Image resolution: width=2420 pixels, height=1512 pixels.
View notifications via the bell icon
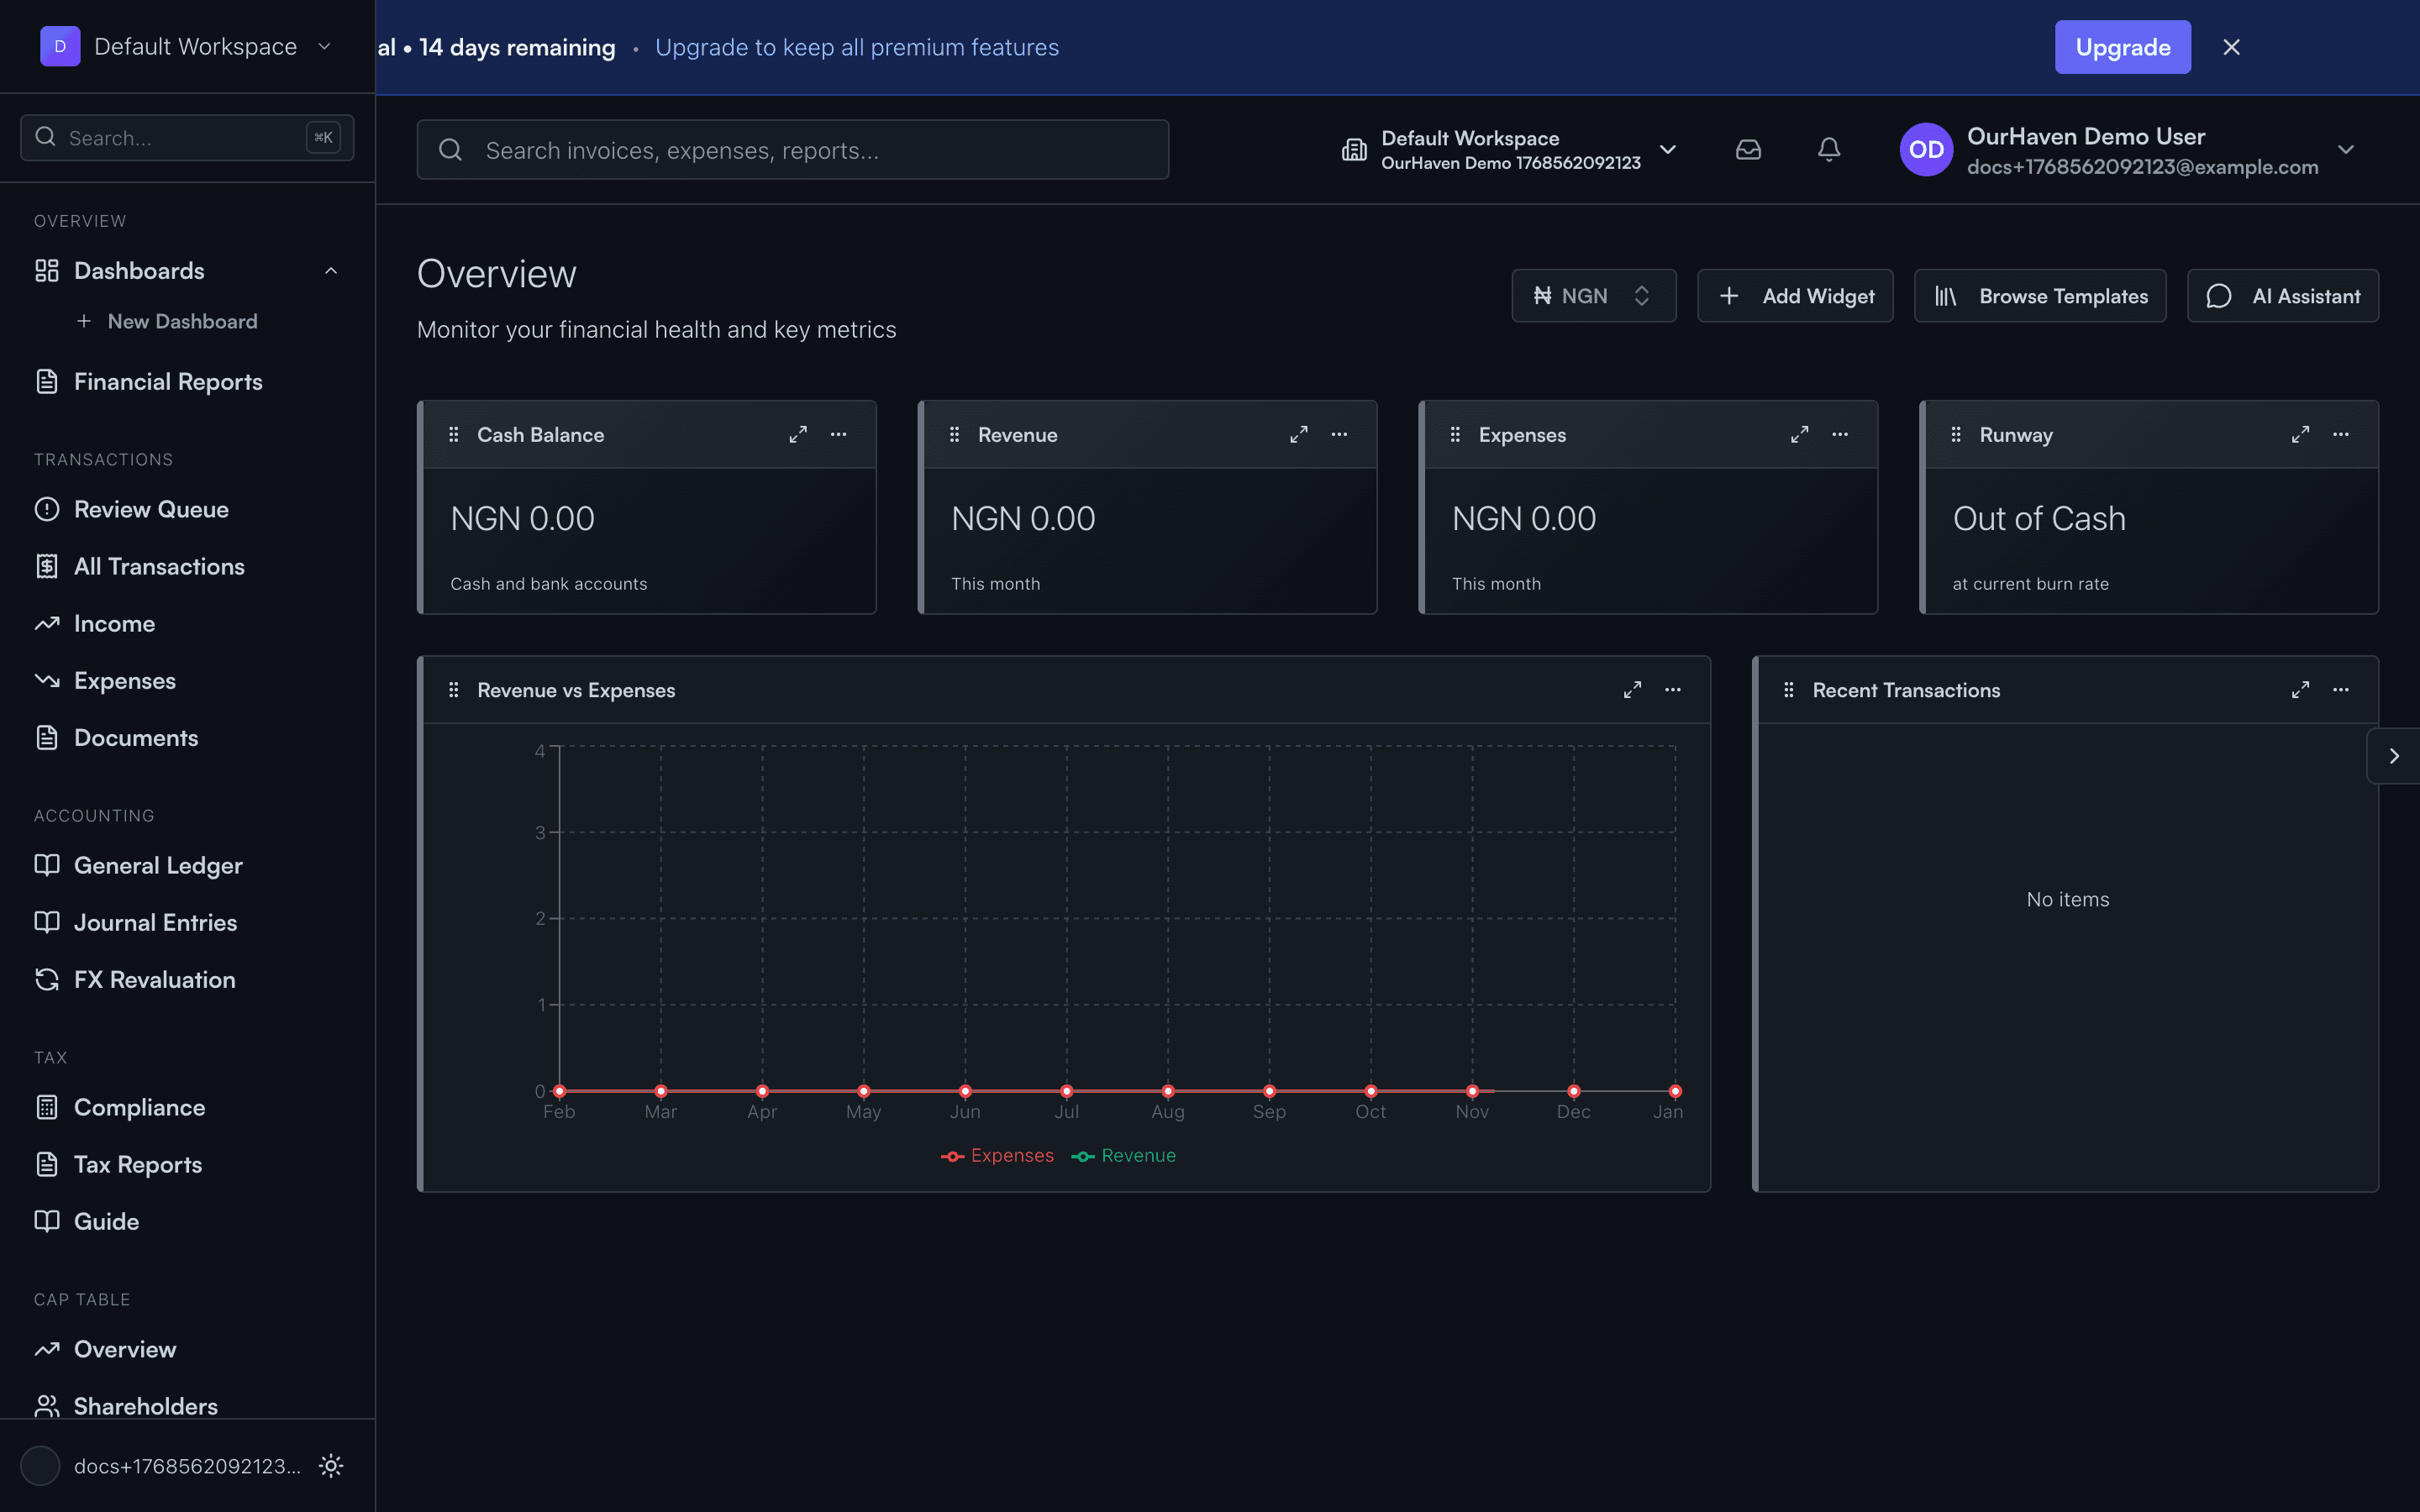(1829, 149)
